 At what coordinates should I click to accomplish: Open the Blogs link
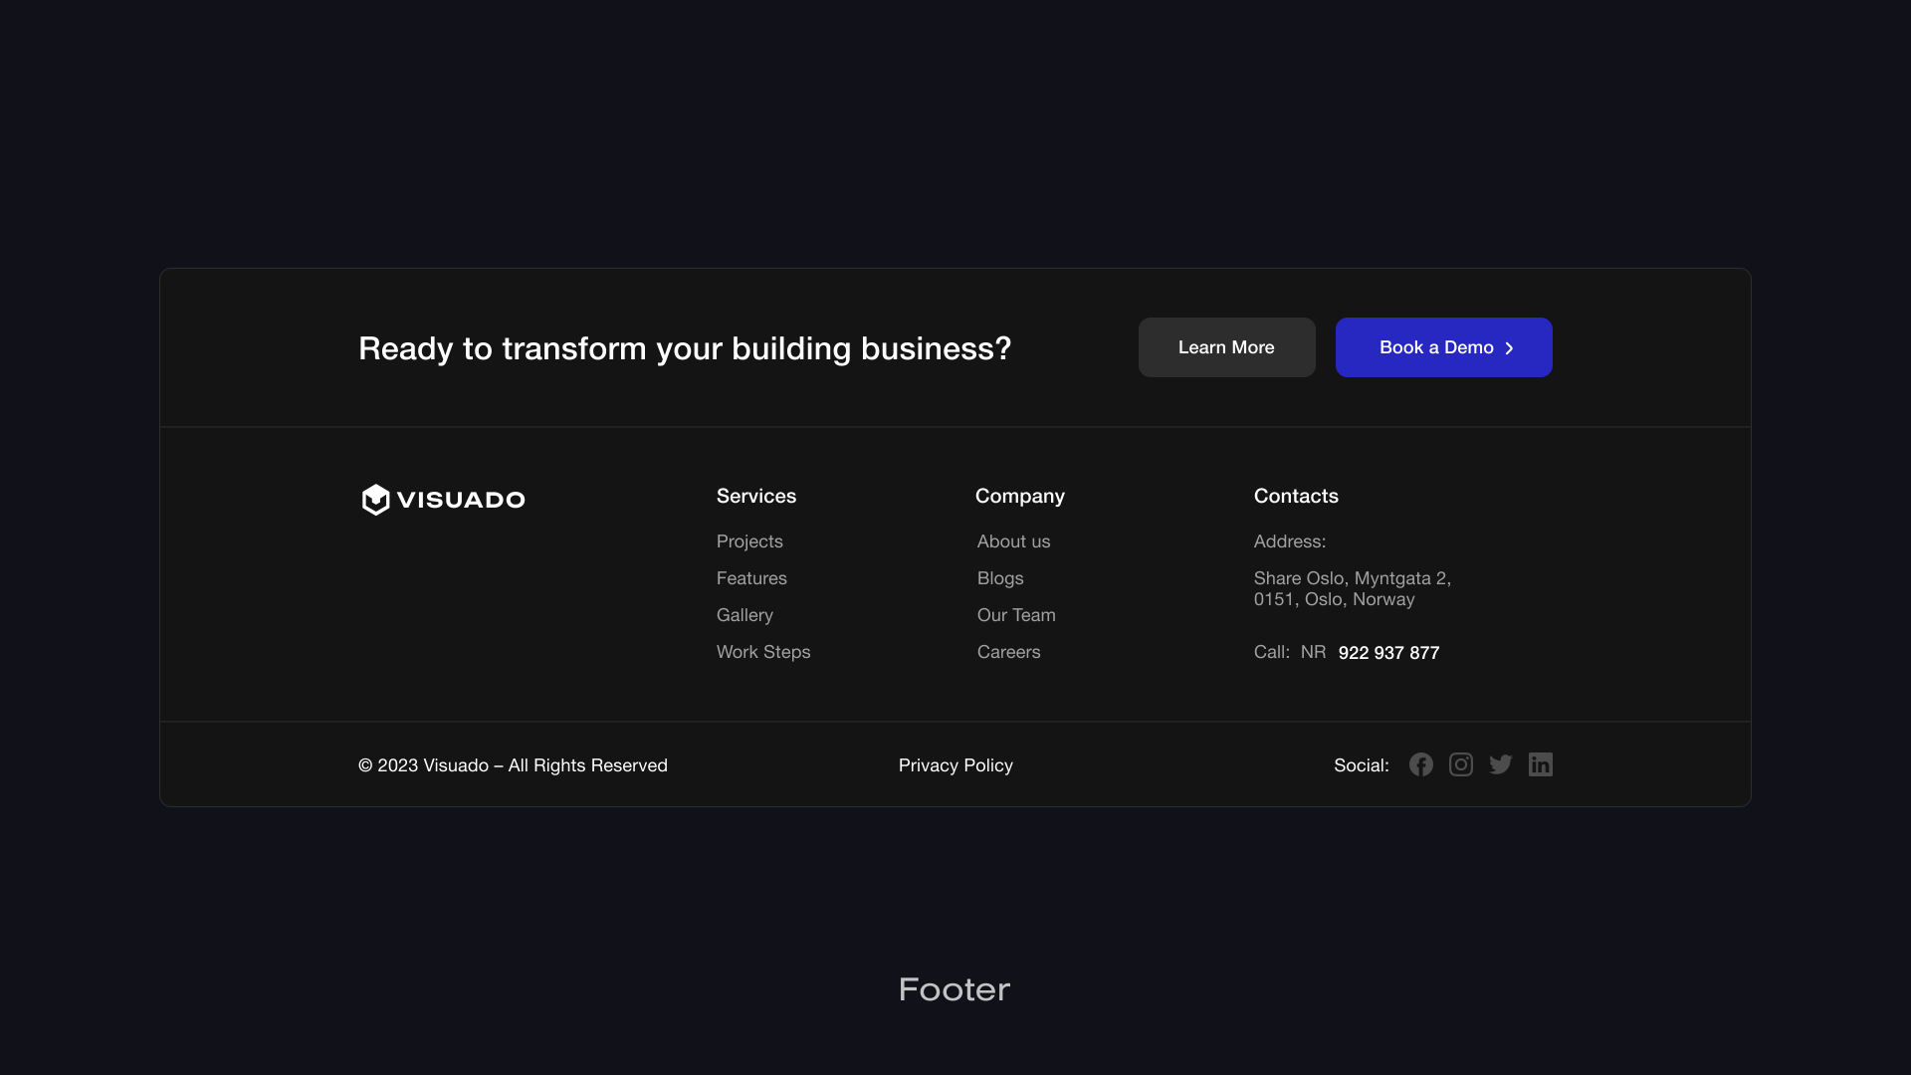(x=1000, y=578)
